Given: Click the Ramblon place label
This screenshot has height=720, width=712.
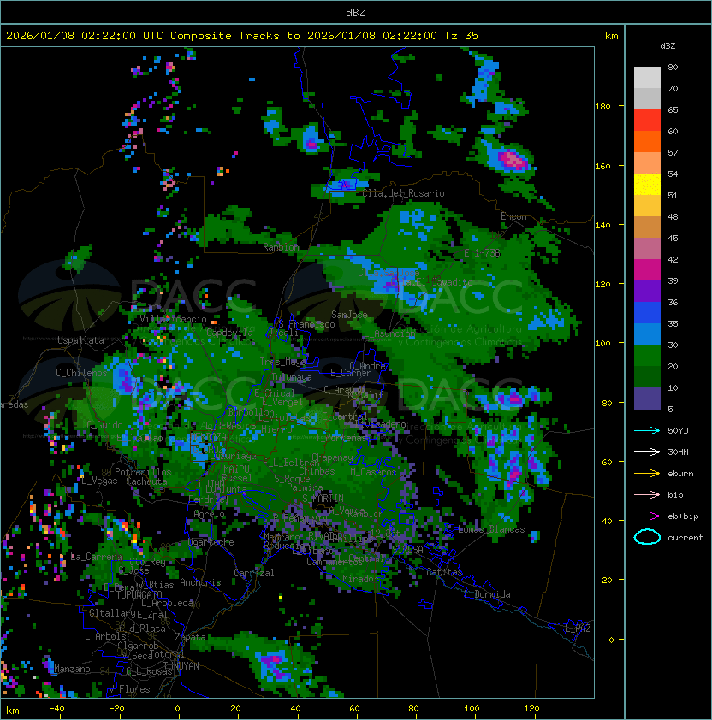Looking at the screenshot, I should (281, 247).
